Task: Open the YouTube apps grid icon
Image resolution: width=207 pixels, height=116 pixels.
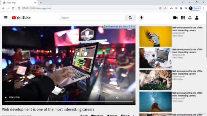Action: (183, 18)
